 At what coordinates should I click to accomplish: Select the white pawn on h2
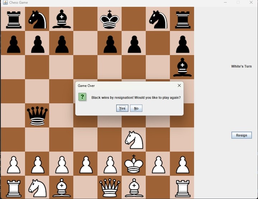[183, 165]
